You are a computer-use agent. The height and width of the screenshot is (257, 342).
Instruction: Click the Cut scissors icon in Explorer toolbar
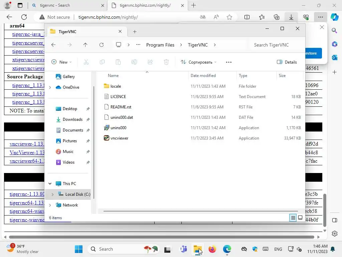coord(86,62)
